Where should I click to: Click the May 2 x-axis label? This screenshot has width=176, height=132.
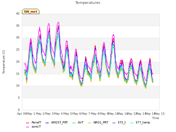coord(40,114)
